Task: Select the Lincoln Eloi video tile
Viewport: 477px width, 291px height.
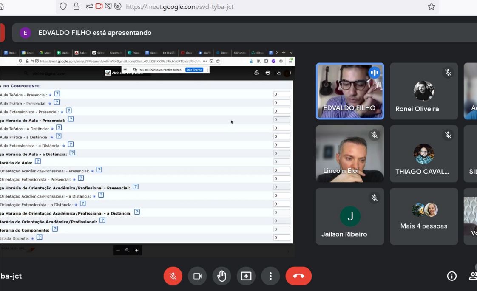Action: 350,153
